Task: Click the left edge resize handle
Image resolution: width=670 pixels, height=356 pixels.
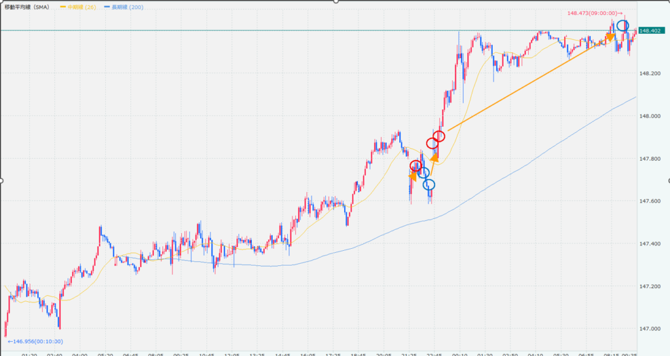Action: click(2, 180)
